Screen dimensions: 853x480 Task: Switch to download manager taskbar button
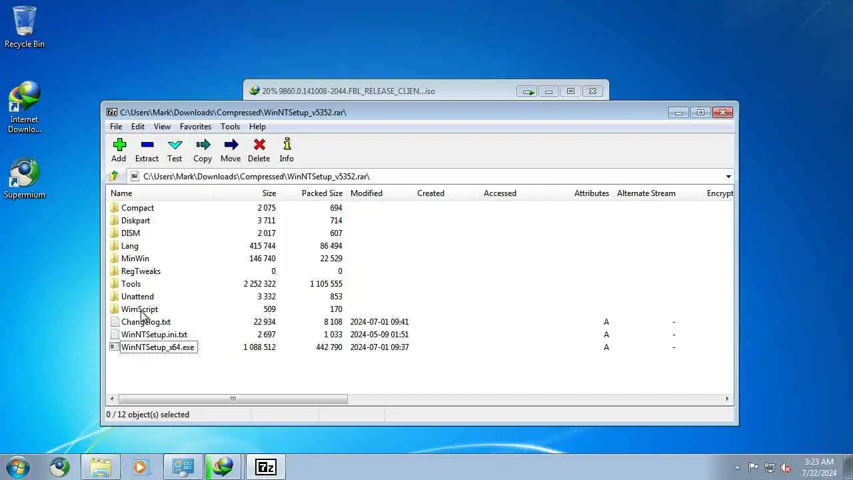click(223, 467)
